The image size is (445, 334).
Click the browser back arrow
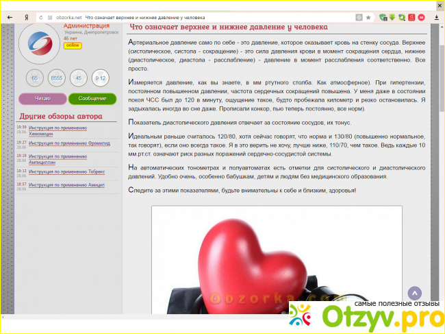pyautogui.click(x=8, y=15)
